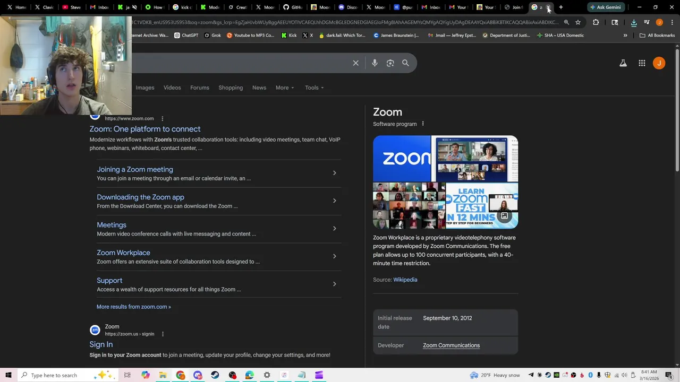Open the image gallery icon on Zoom thumbnails
Image resolution: width=680 pixels, height=382 pixels.
[x=504, y=215]
